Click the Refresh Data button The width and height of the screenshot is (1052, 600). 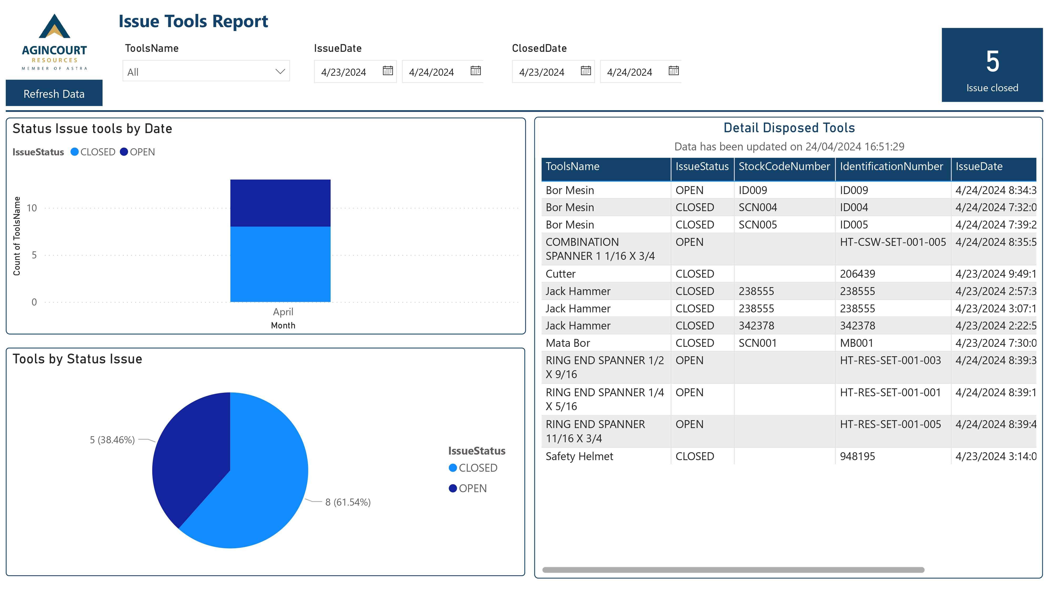pos(54,93)
